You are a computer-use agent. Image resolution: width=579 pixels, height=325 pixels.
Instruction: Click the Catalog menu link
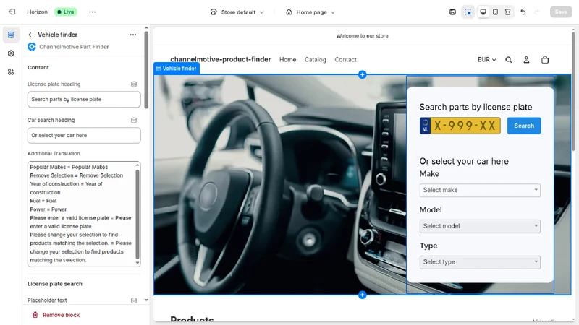[315, 60]
